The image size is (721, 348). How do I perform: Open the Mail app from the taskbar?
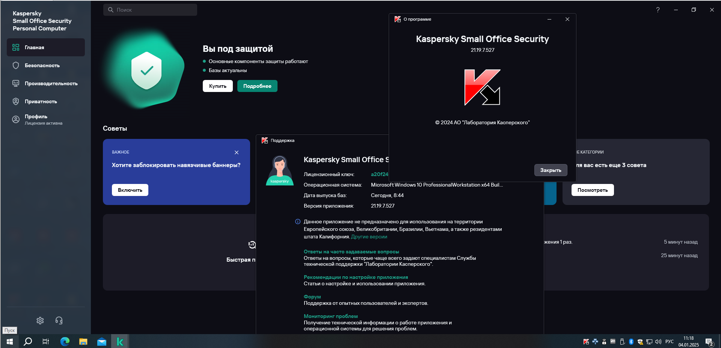click(x=102, y=341)
